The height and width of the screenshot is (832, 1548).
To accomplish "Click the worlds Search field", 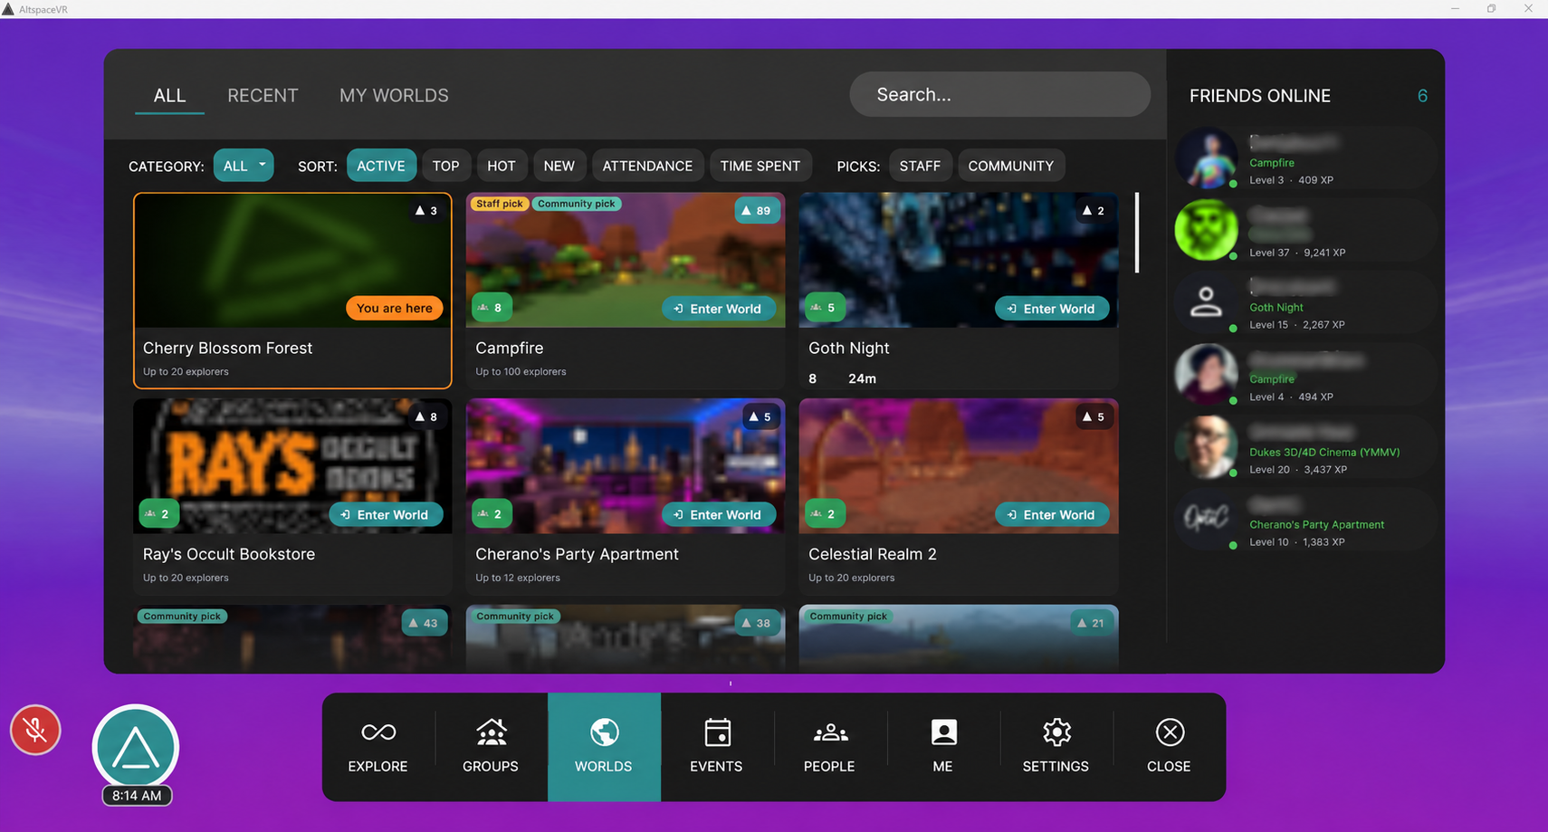I will 1000,94.
